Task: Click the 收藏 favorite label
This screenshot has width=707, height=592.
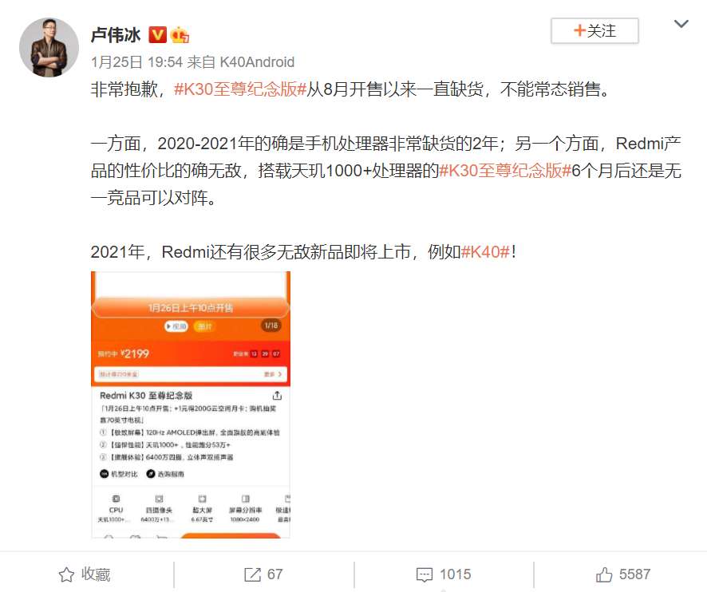Action: click(x=96, y=574)
